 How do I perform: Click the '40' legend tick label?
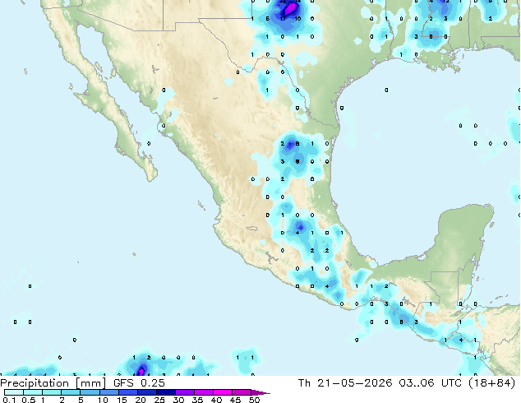pos(216,400)
